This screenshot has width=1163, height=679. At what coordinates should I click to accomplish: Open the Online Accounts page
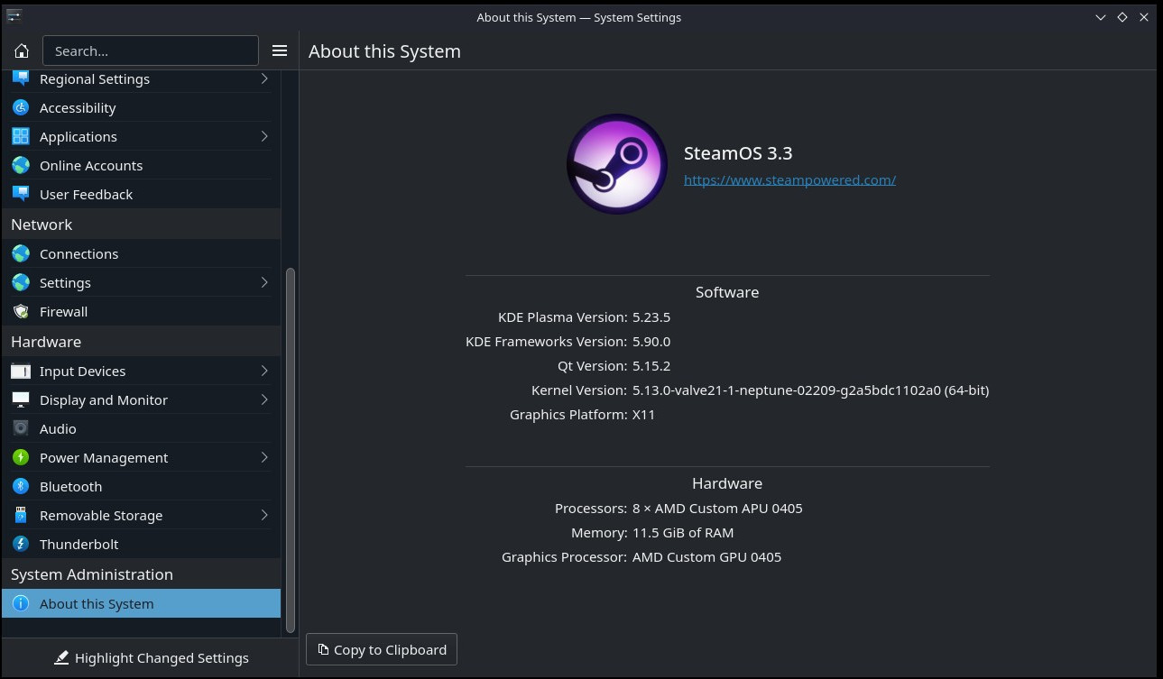pyautogui.click(x=141, y=165)
